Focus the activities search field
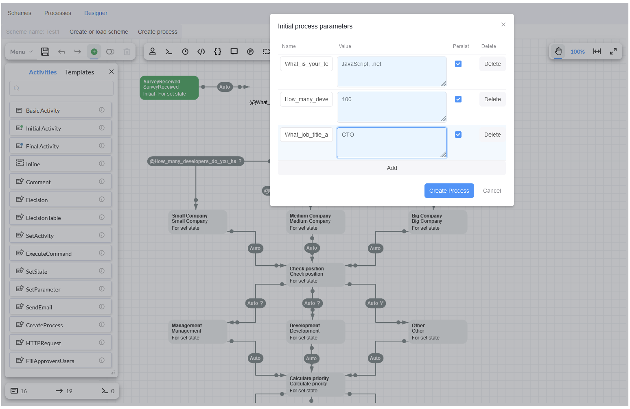Viewport: 630px width, 409px height. [61, 88]
